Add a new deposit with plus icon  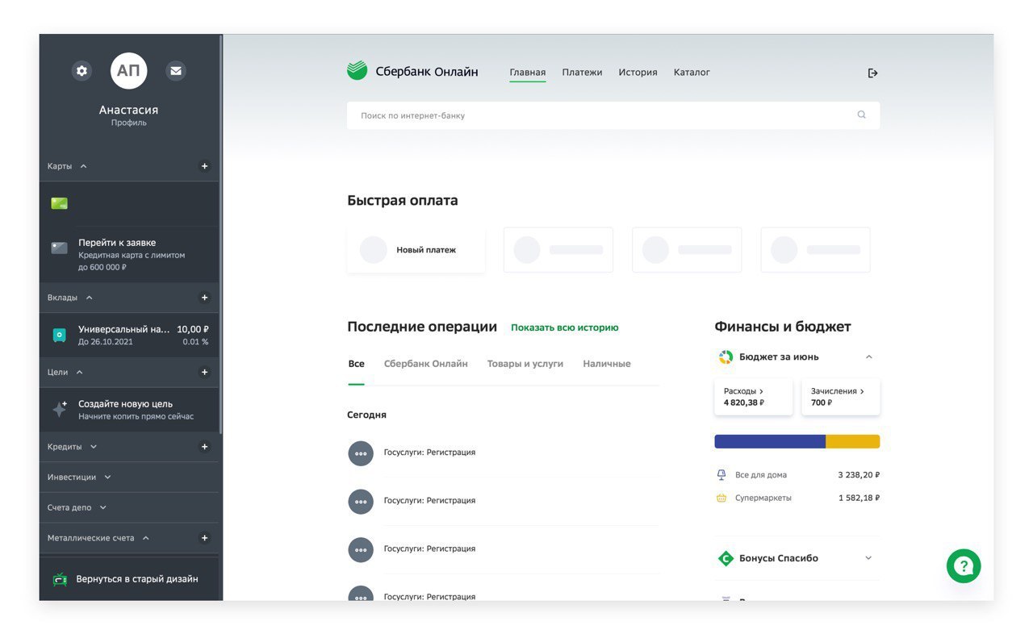click(x=204, y=298)
